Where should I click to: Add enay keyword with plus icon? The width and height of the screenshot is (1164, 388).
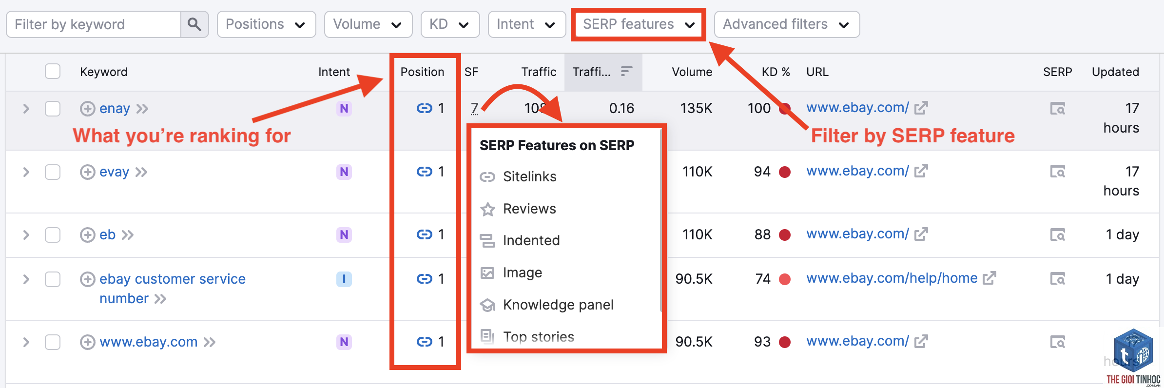click(88, 108)
